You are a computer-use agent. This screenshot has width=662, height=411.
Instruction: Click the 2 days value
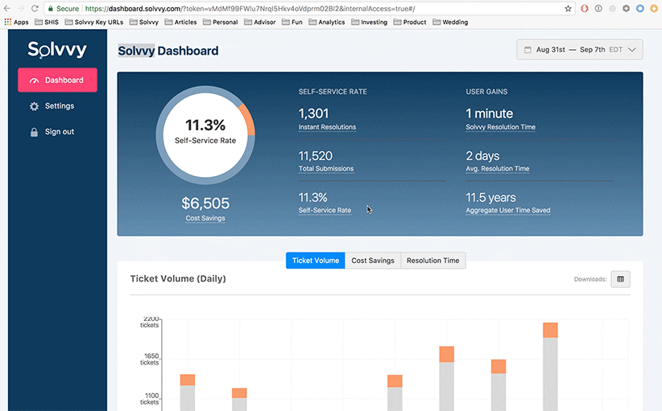click(x=482, y=156)
